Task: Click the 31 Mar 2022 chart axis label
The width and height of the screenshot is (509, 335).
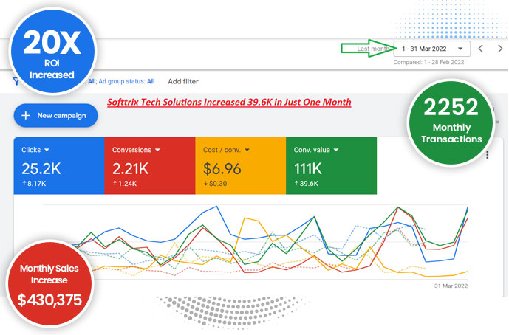Action: (451, 286)
